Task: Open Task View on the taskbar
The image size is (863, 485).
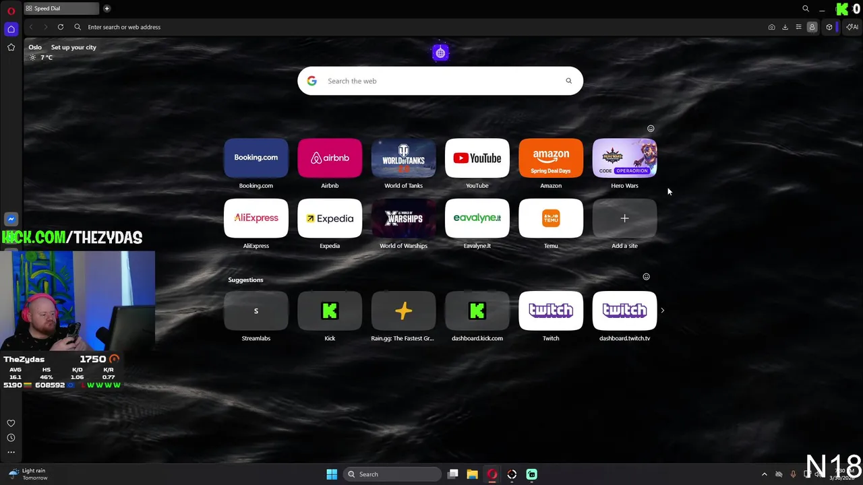Action: pyautogui.click(x=453, y=474)
